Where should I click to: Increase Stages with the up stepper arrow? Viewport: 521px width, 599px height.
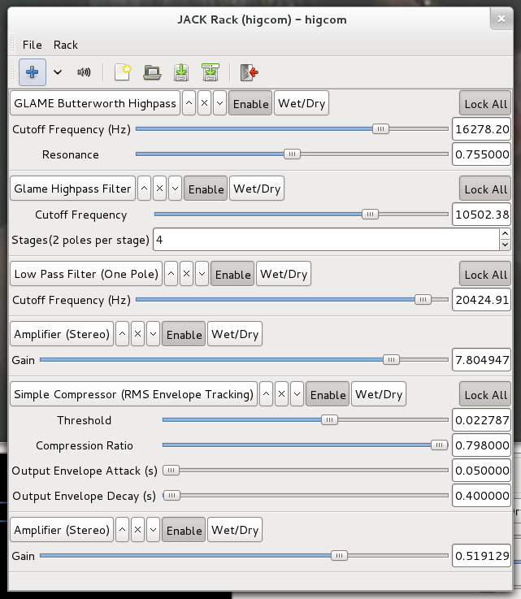[505, 233]
